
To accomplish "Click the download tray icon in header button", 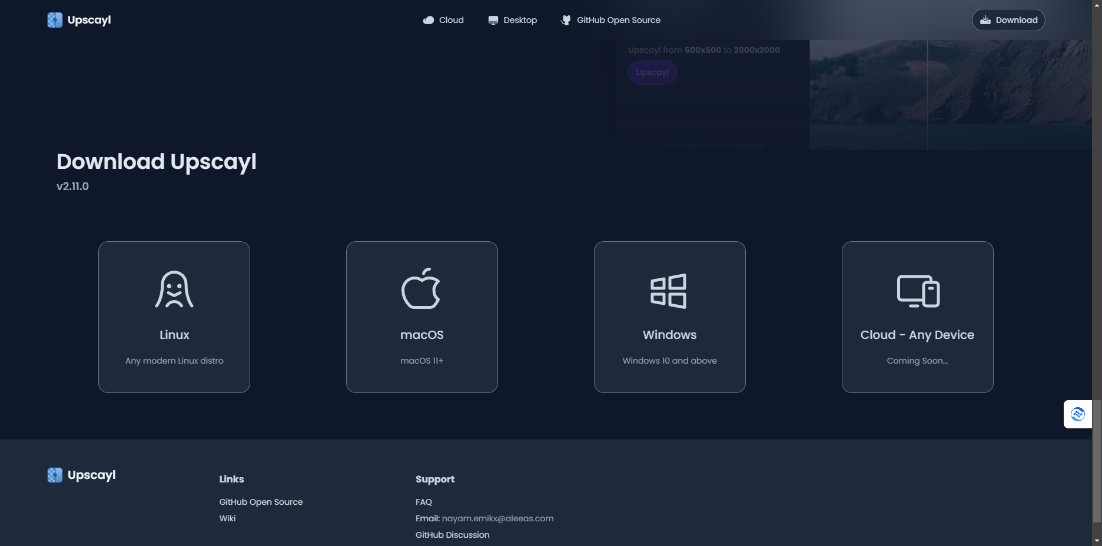I will [x=985, y=20].
